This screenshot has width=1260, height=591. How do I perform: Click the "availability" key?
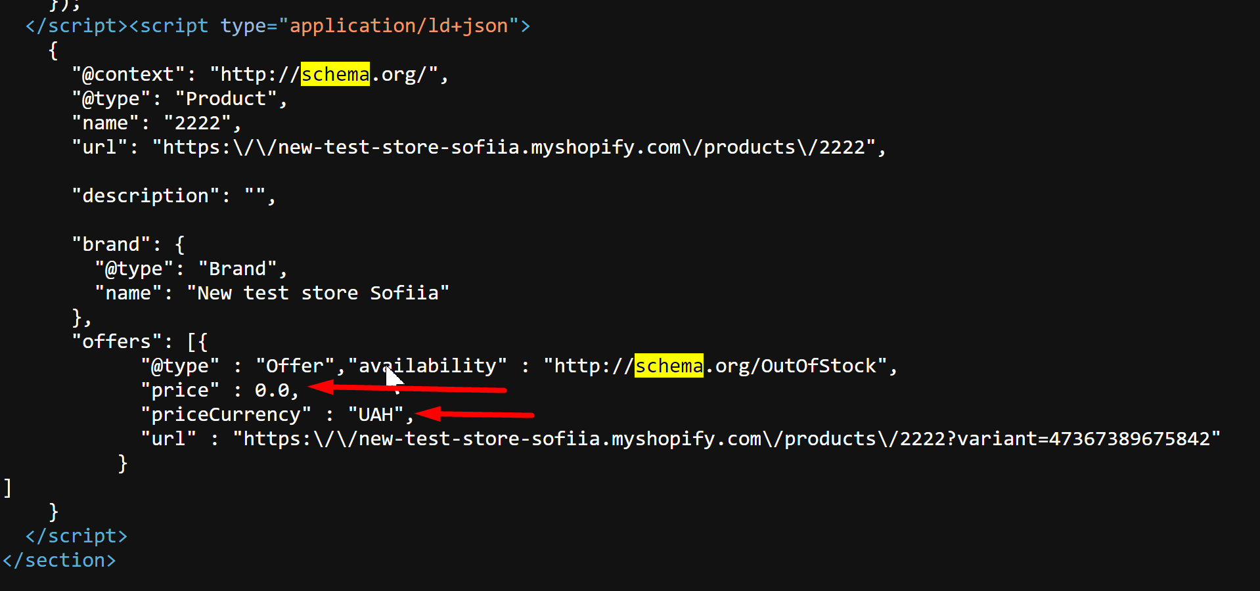[428, 366]
